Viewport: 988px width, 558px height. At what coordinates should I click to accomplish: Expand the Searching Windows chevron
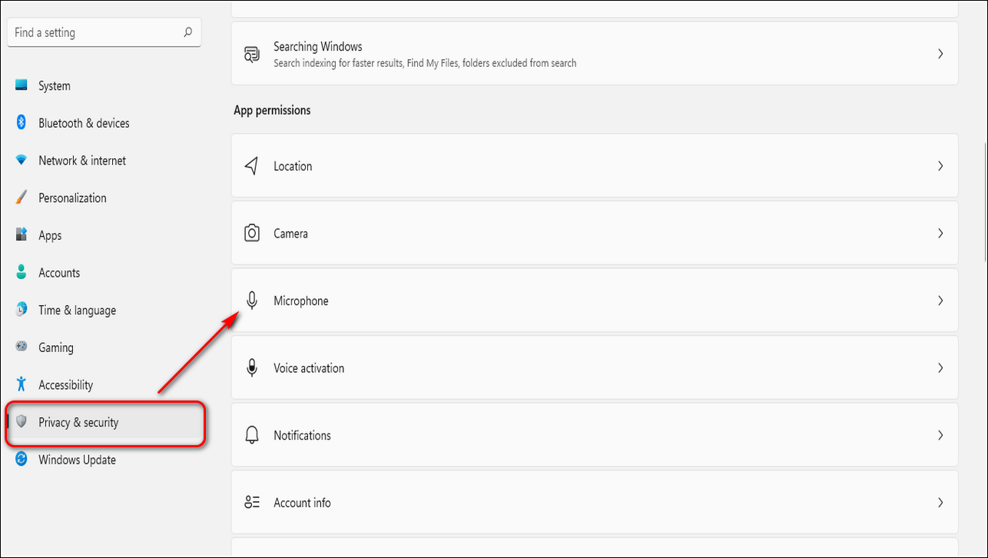(940, 54)
